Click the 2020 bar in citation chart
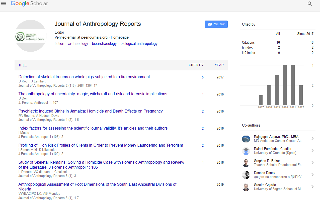 click(x=285, y=85)
